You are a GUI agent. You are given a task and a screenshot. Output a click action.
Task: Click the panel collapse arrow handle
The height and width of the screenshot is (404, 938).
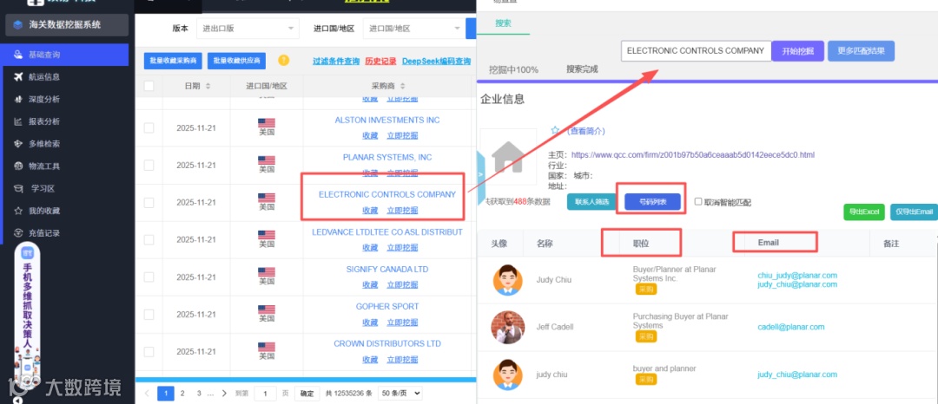point(480,173)
